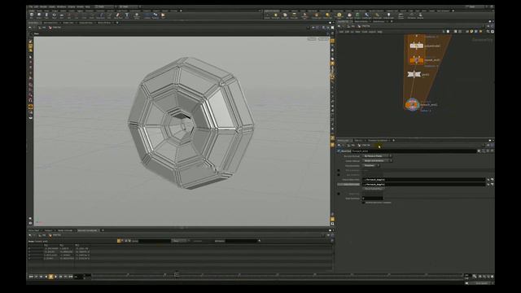Click the Point Light shelf tool
This screenshot has height=293, width=521.
[275, 15]
